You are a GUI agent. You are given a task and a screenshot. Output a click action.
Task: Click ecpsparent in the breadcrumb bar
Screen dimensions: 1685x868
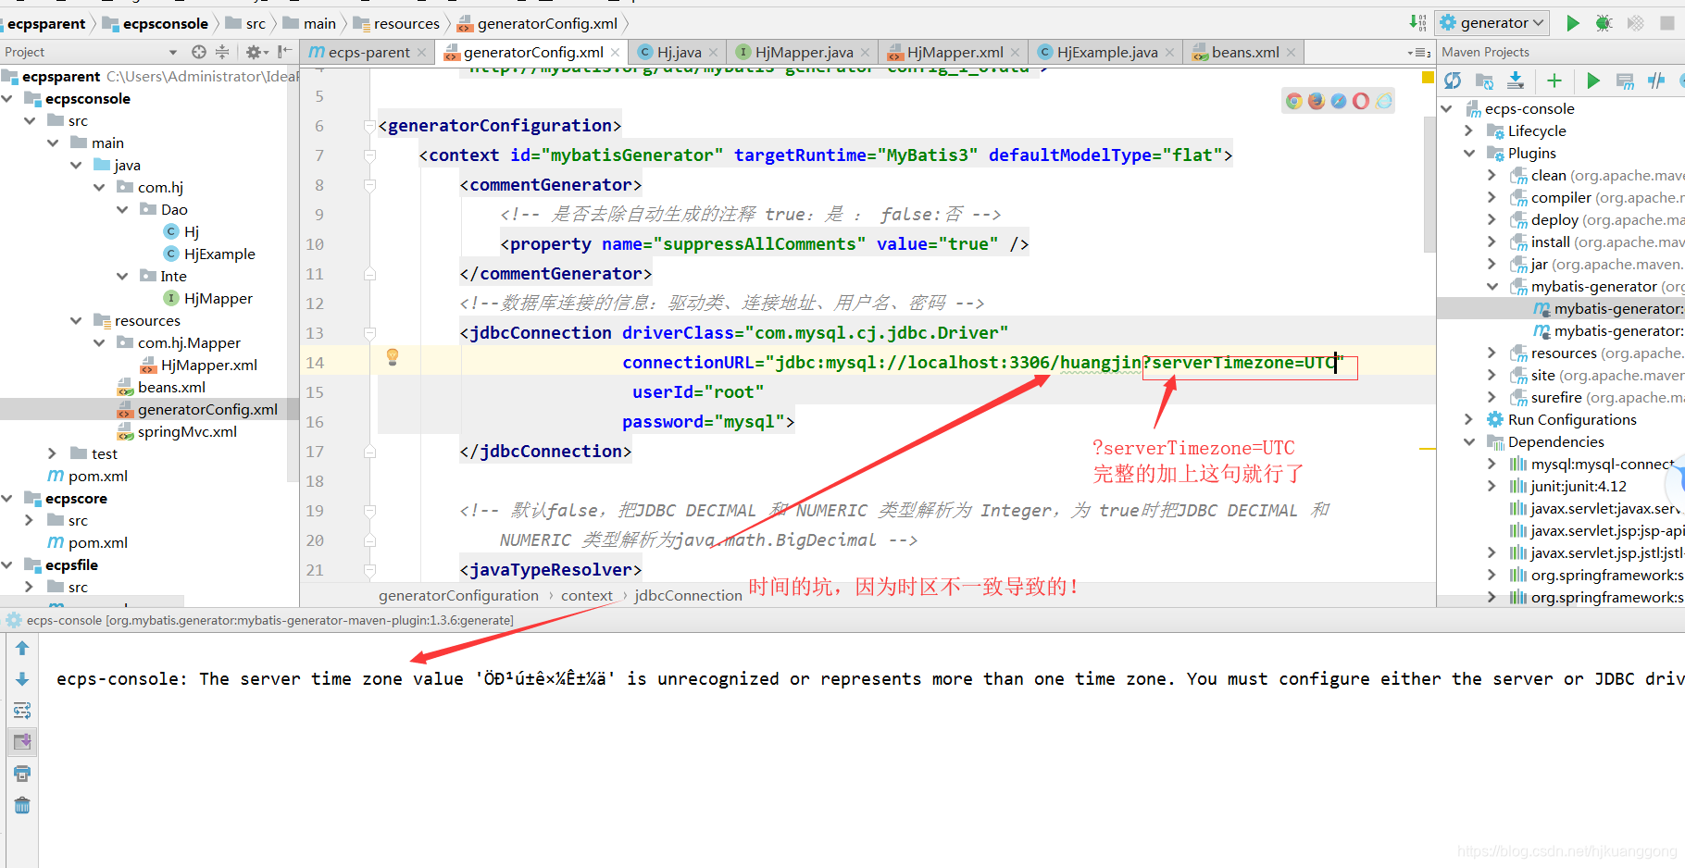point(46,23)
